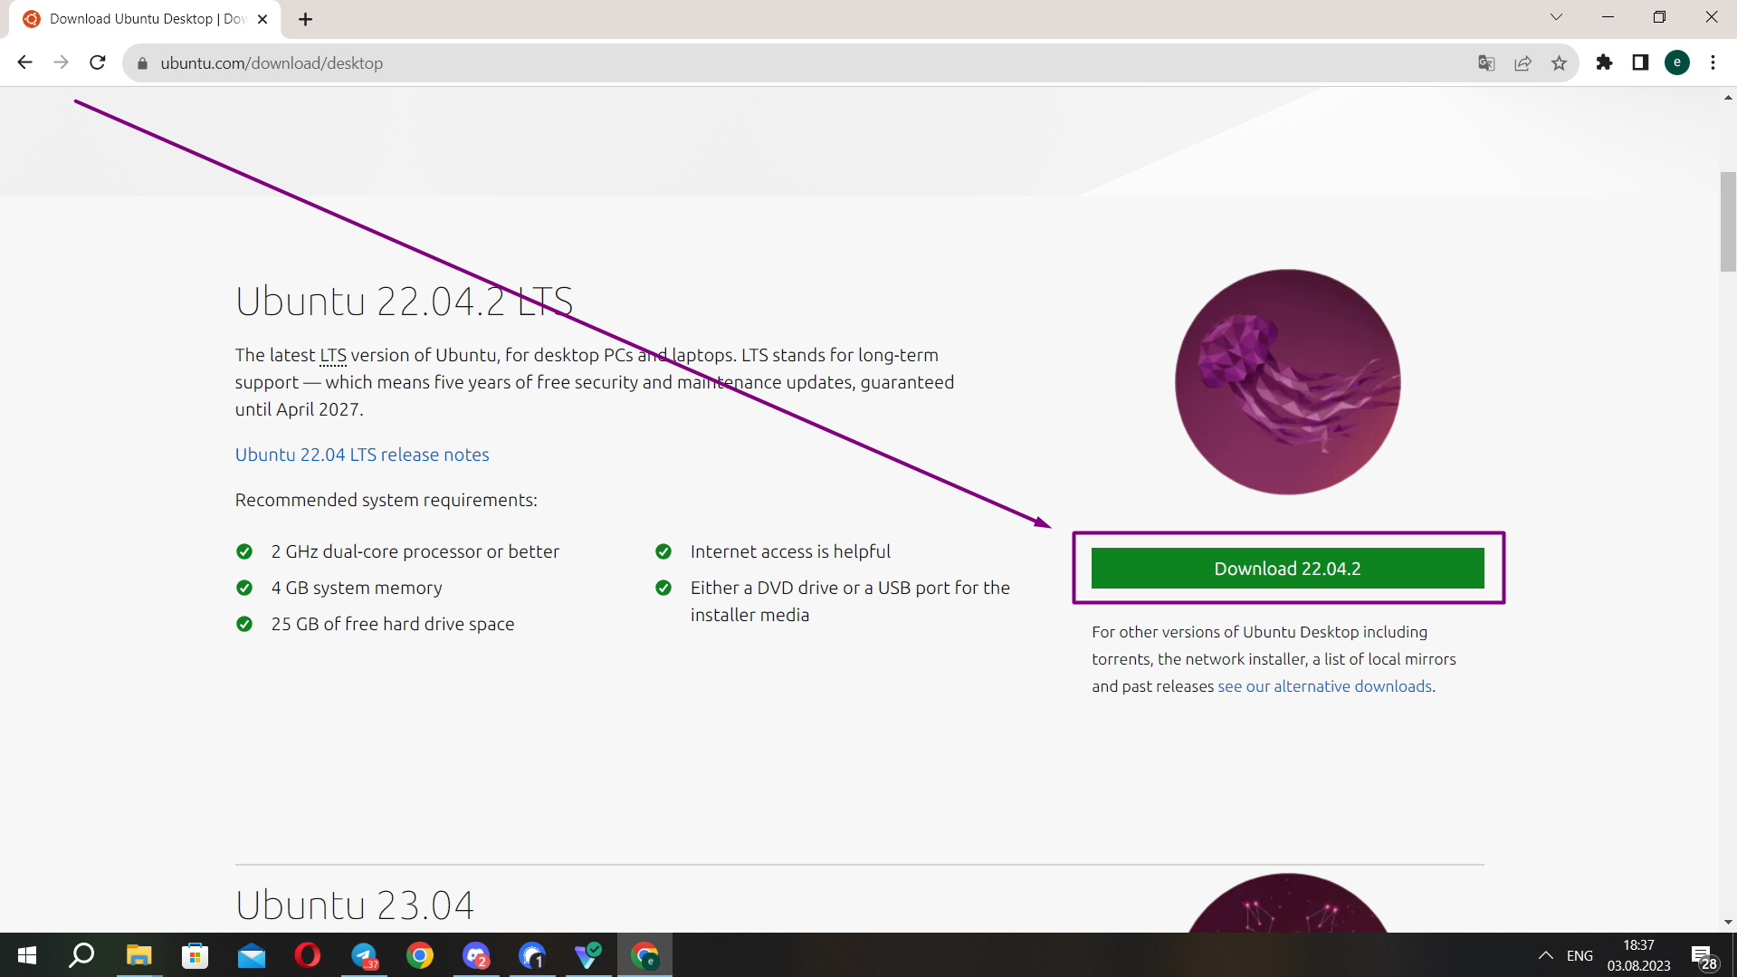Open Microsoft Store from the taskbar
This screenshot has width=1737, height=977.
point(195,955)
